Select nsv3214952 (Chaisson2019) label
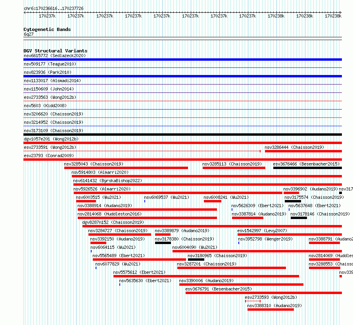This screenshot has height=325, width=353. point(54,122)
